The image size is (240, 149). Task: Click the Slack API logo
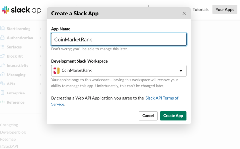[x=22, y=10]
